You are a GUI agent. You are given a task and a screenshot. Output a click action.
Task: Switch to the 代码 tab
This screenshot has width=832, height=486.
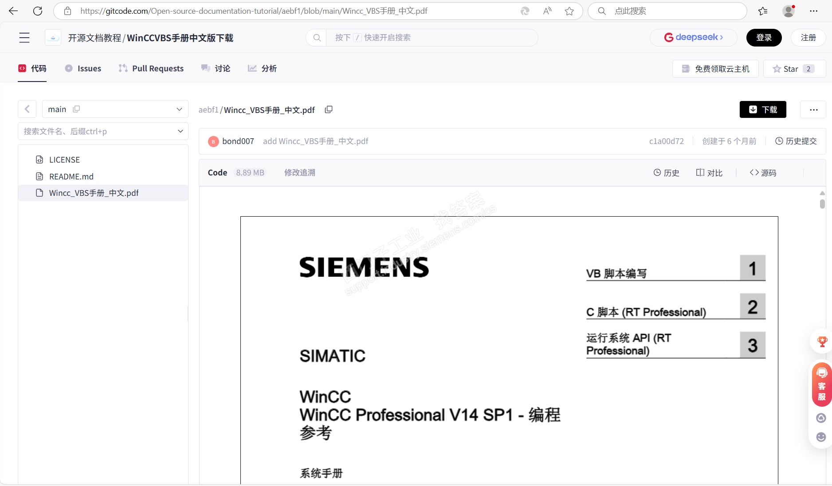pos(32,68)
